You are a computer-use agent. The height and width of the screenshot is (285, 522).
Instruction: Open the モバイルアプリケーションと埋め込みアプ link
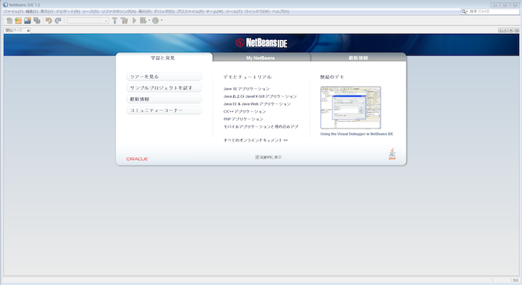pos(260,127)
